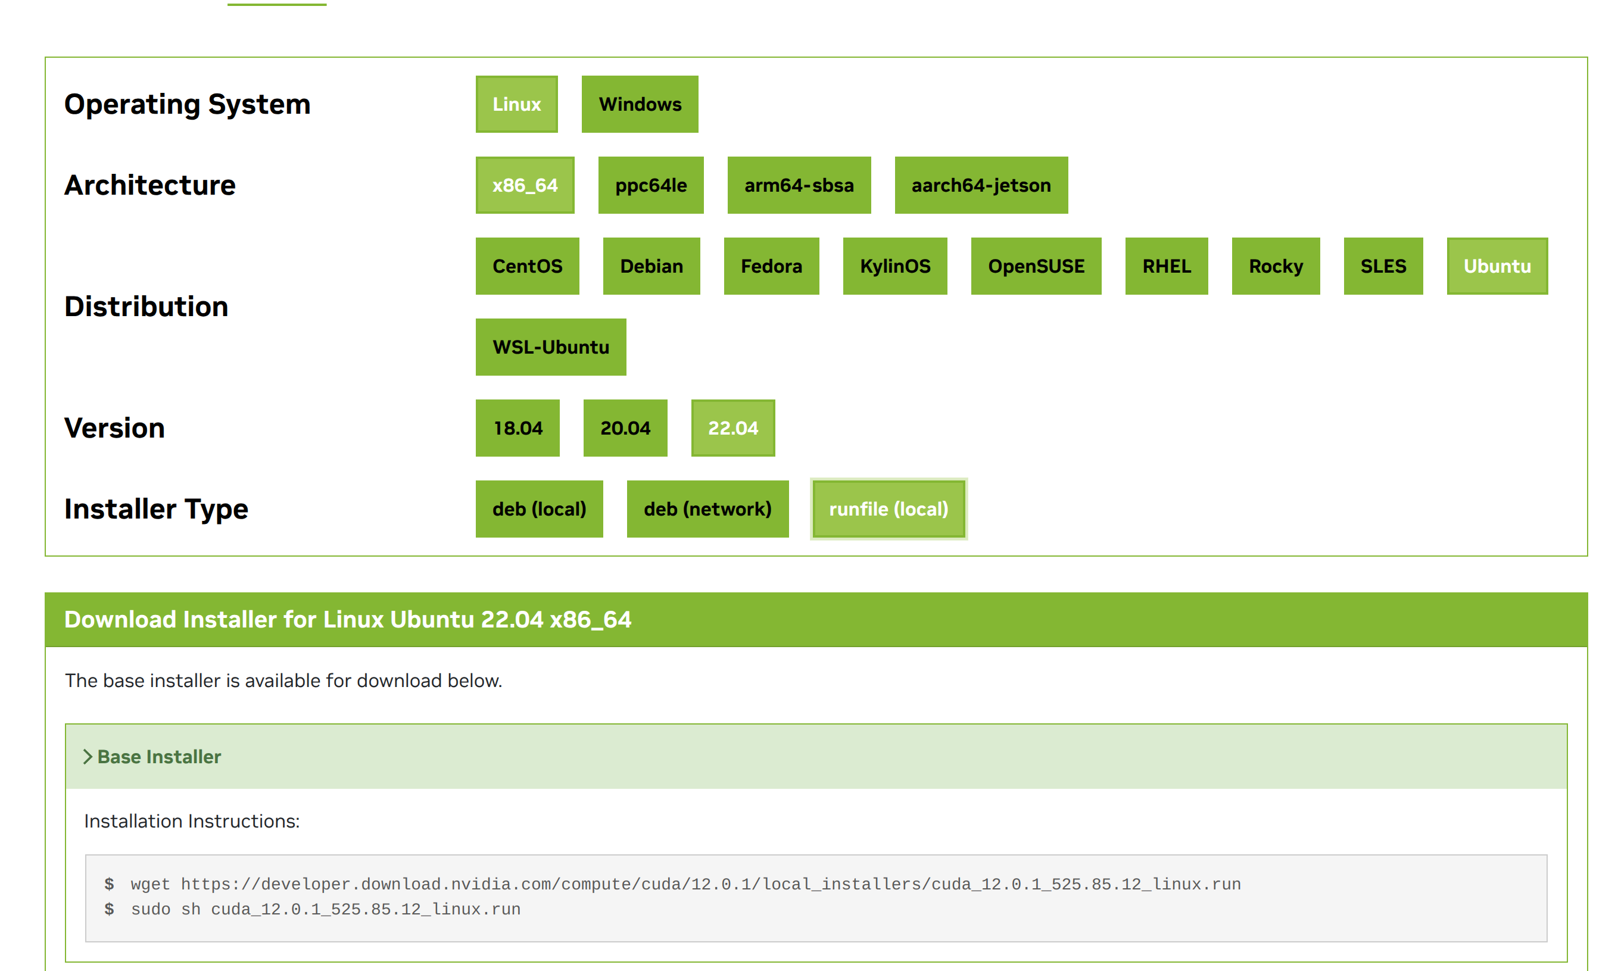Choose CentOS distribution
This screenshot has height=971, width=1618.
point(526,266)
